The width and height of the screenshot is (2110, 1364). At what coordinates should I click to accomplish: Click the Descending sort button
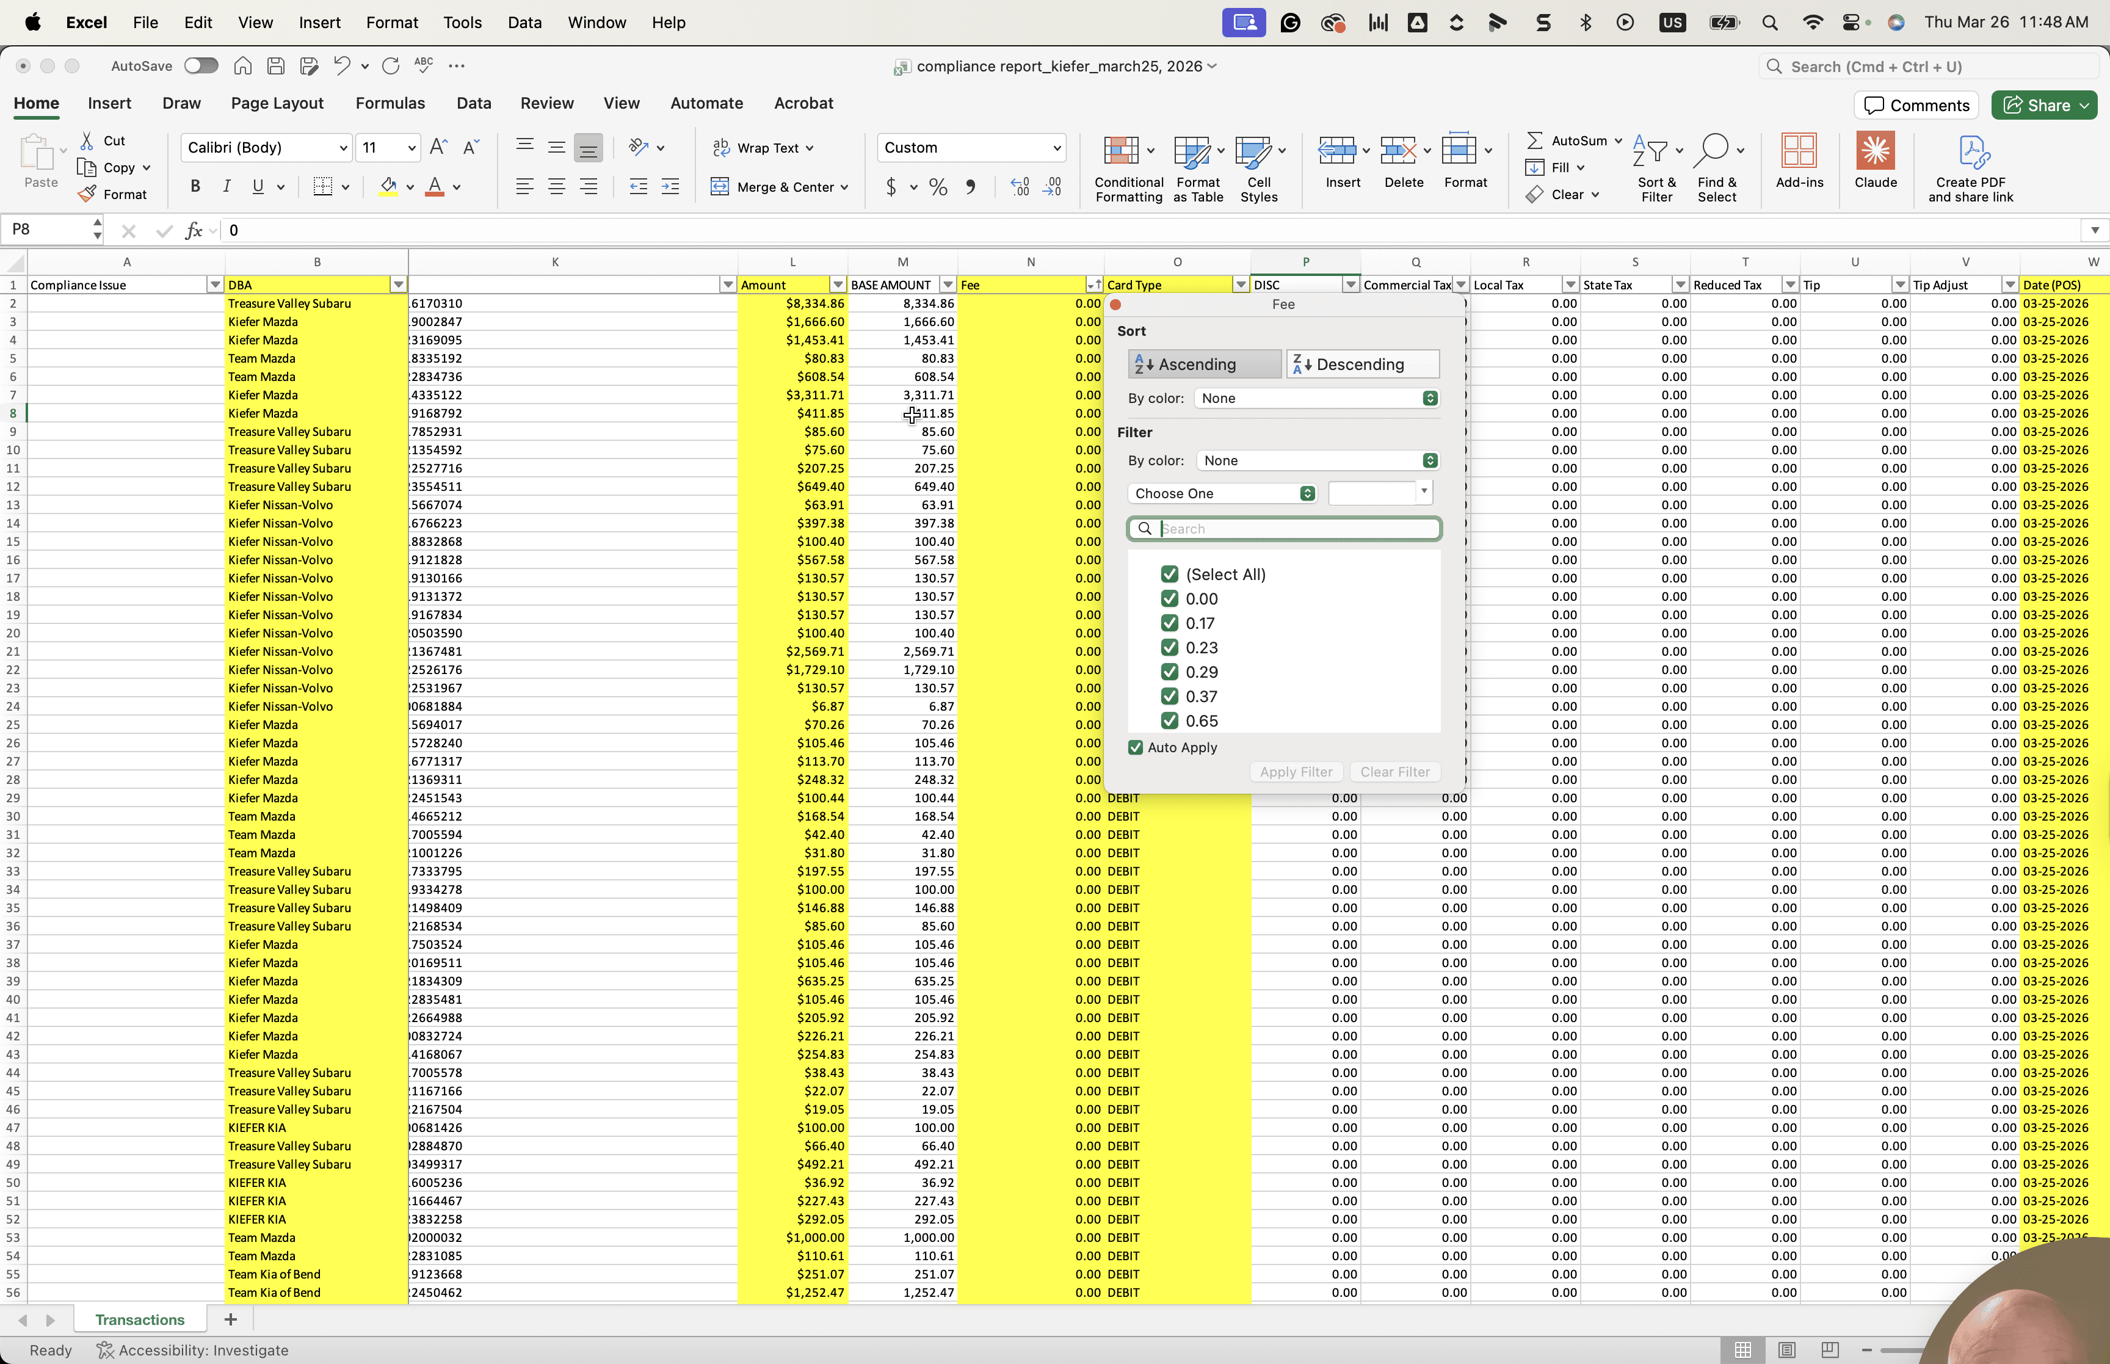click(x=1362, y=364)
